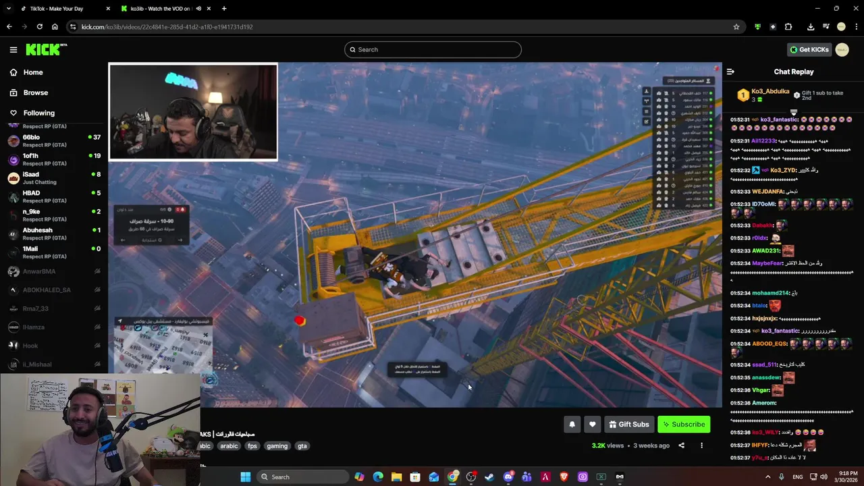Open Windows Start menu
864x486 pixels.
click(x=246, y=477)
